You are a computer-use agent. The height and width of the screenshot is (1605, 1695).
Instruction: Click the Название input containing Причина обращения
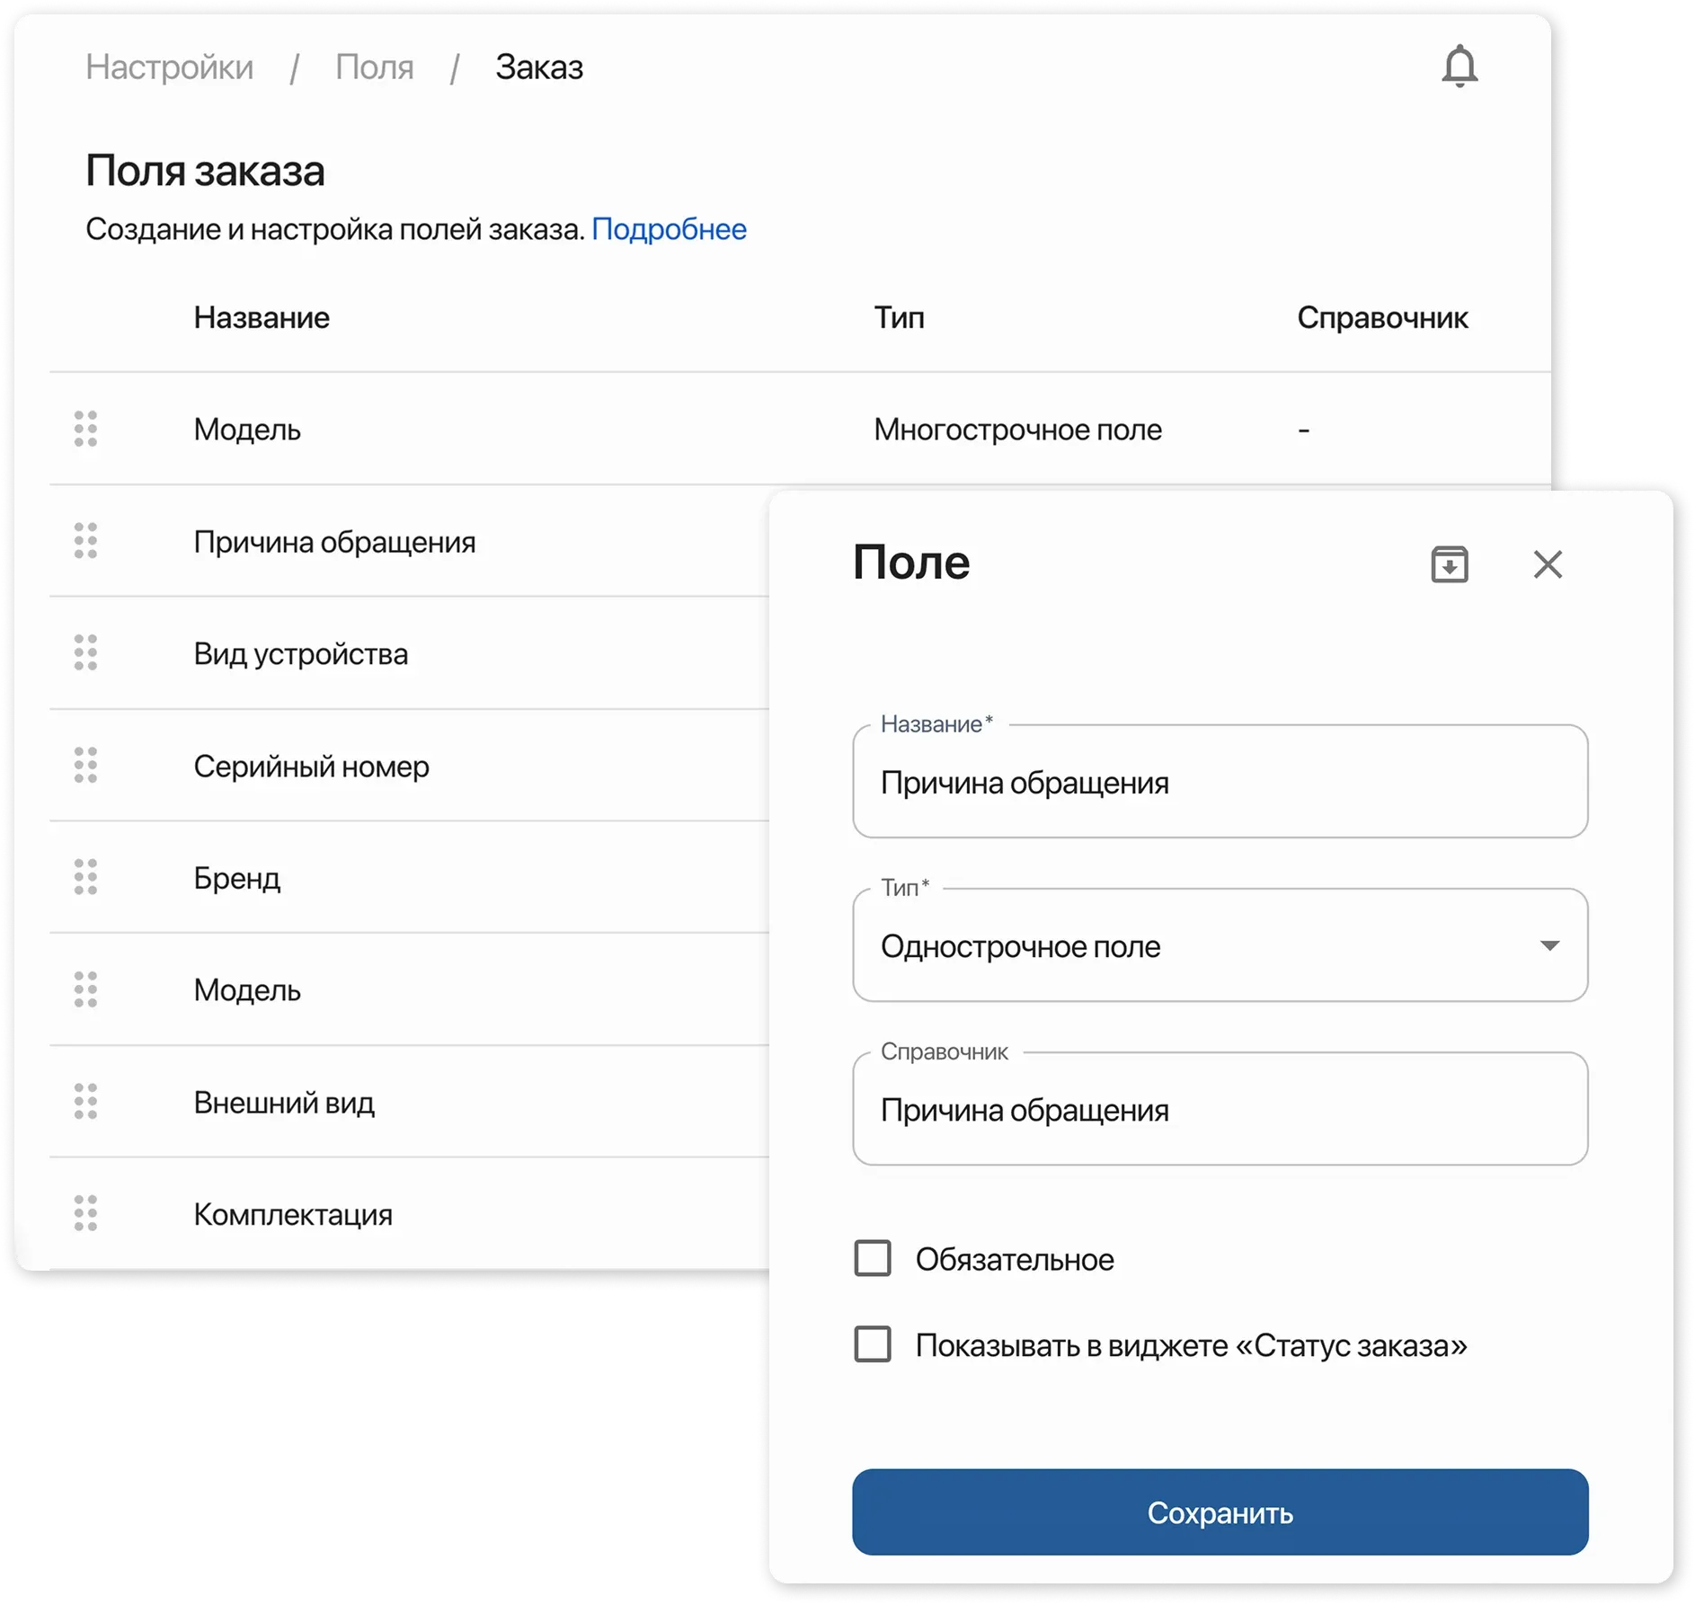click(x=1220, y=781)
